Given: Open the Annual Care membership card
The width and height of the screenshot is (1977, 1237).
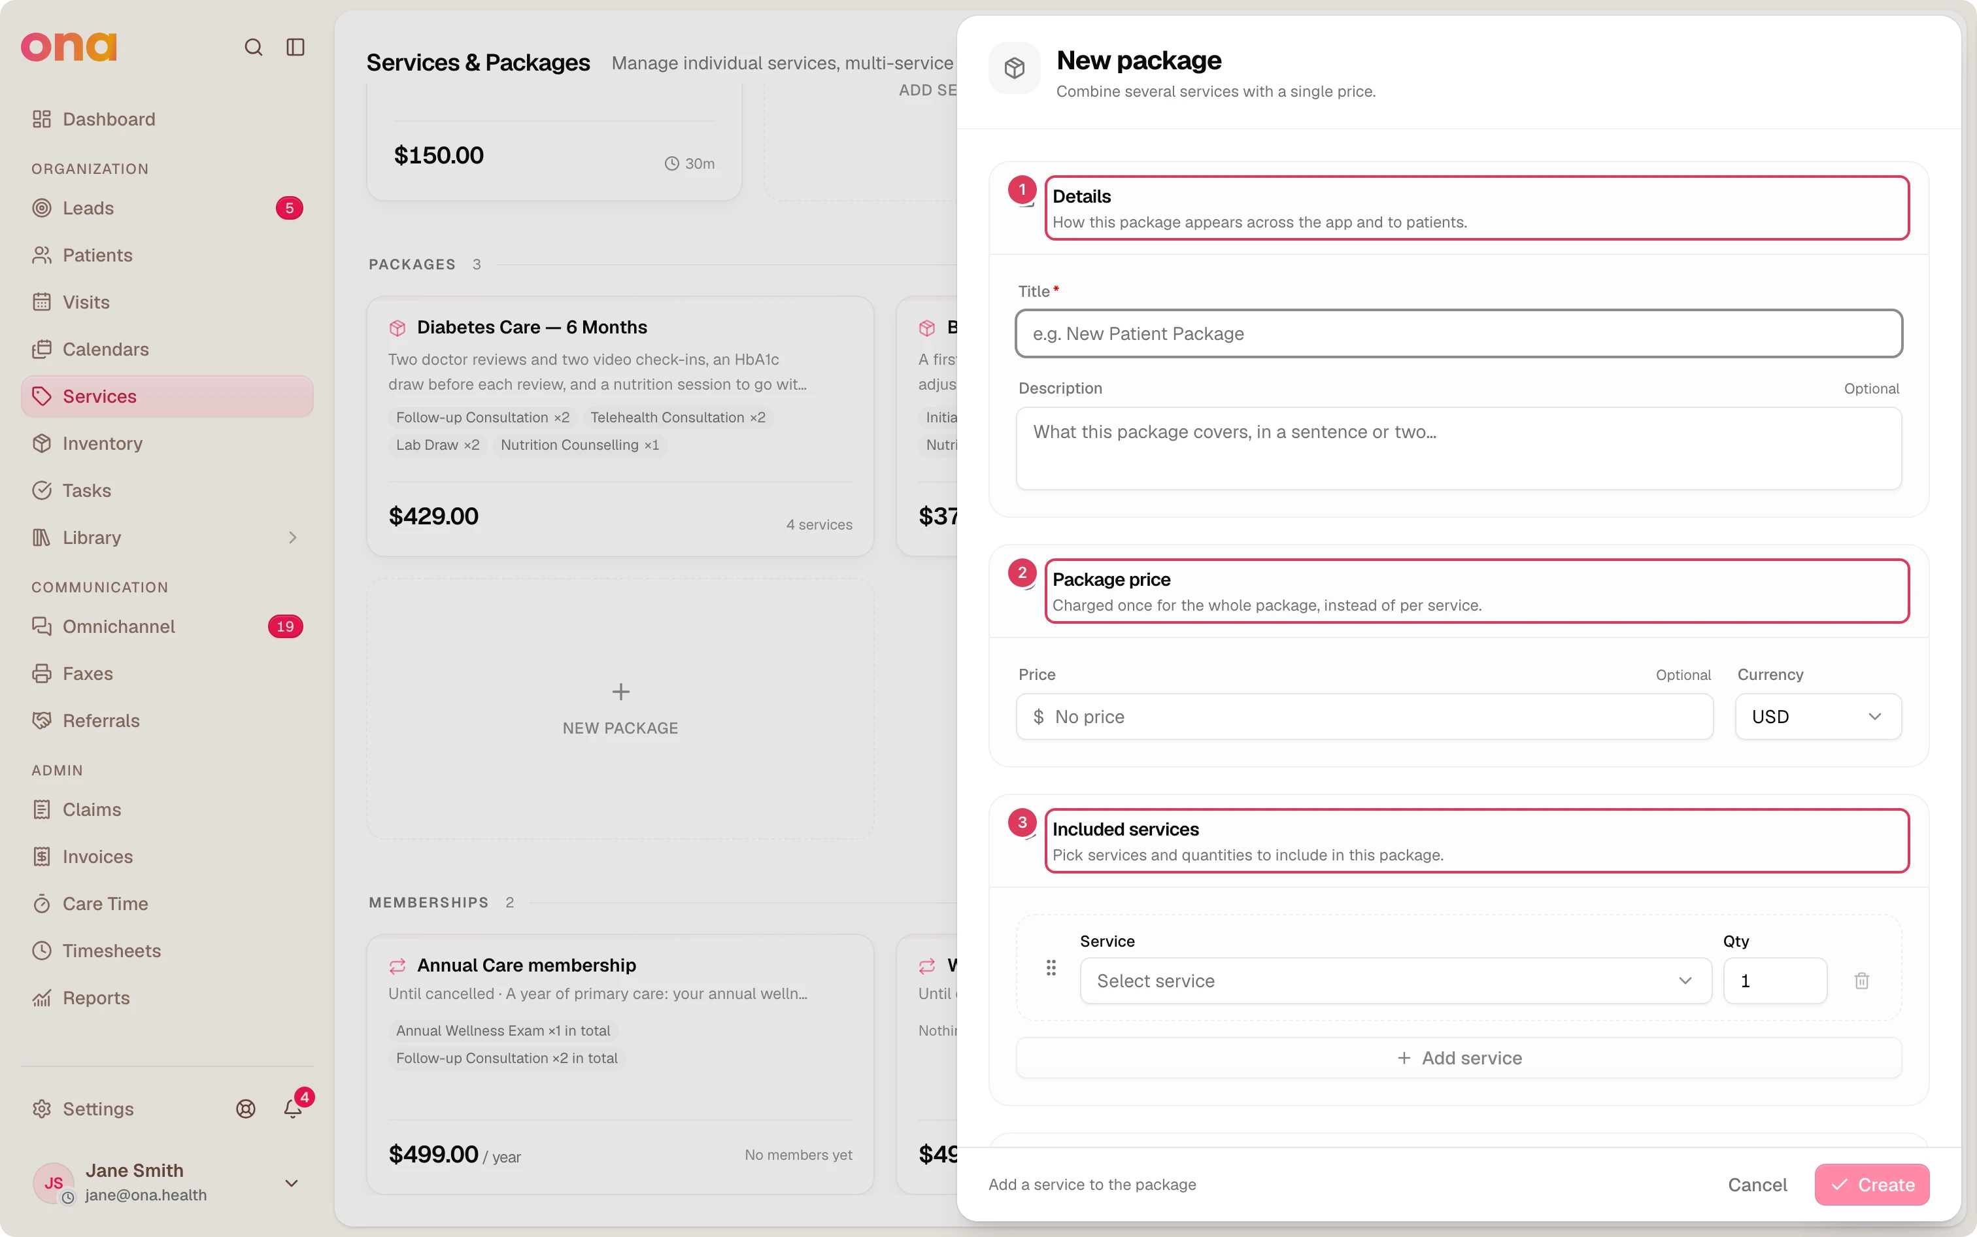Looking at the screenshot, I should [x=620, y=1064].
